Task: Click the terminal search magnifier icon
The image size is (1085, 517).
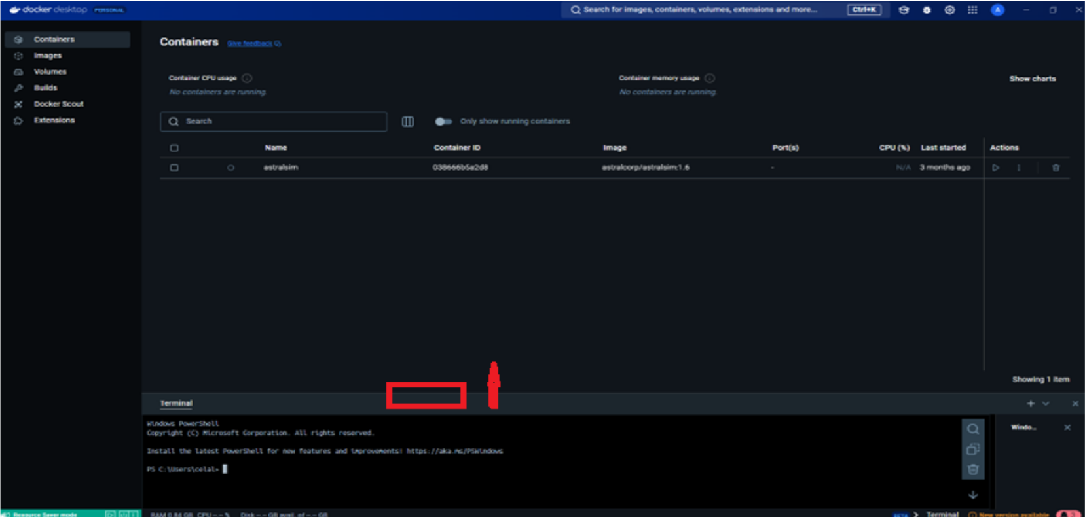Action: 973,429
